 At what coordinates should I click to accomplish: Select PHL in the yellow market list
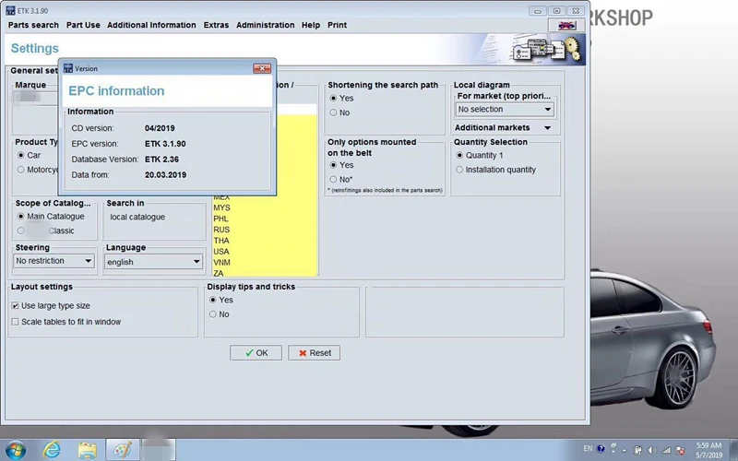220,219
